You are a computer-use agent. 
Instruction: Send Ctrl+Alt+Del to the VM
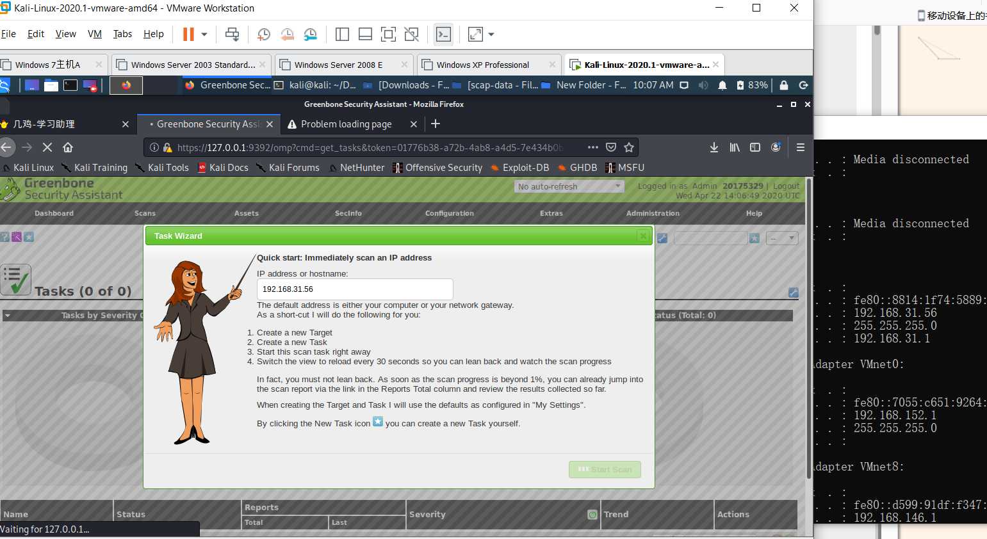(x=232, y=35)
